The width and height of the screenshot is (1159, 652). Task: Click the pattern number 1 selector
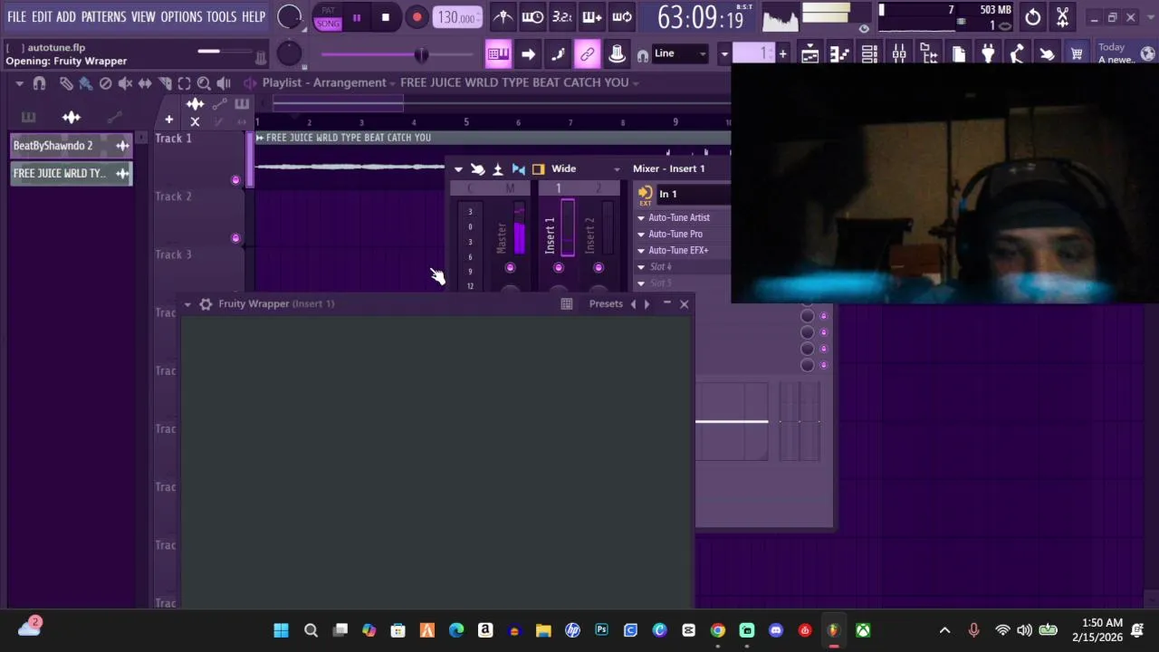(754, 53)
